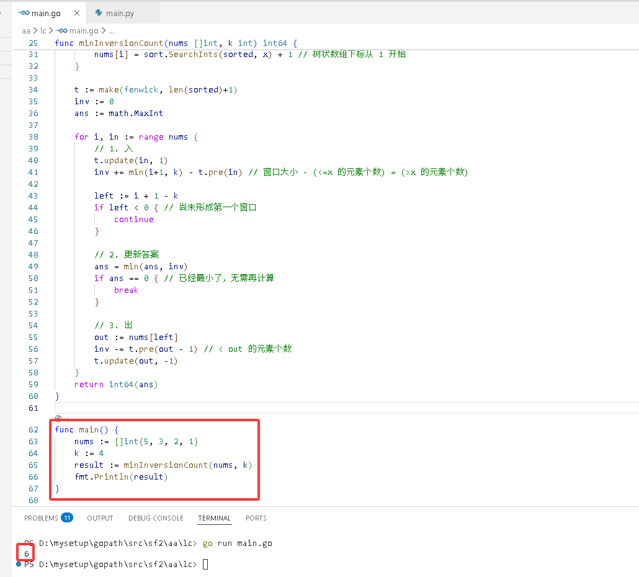Place cursor on 'break' keyword

(x=126, y=290)
